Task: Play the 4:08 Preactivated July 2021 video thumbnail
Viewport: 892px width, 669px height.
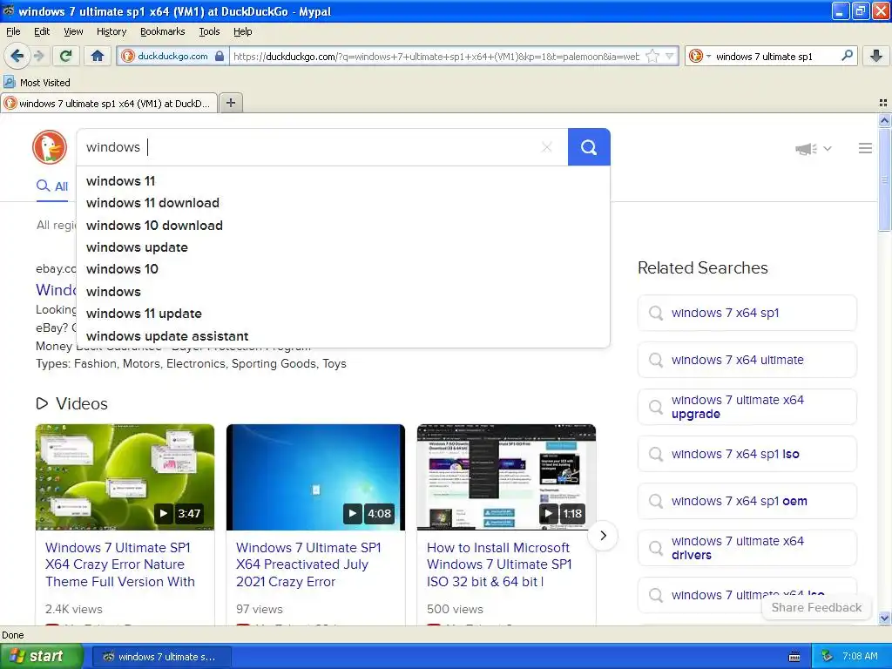Action: click(x=315, y=477)
